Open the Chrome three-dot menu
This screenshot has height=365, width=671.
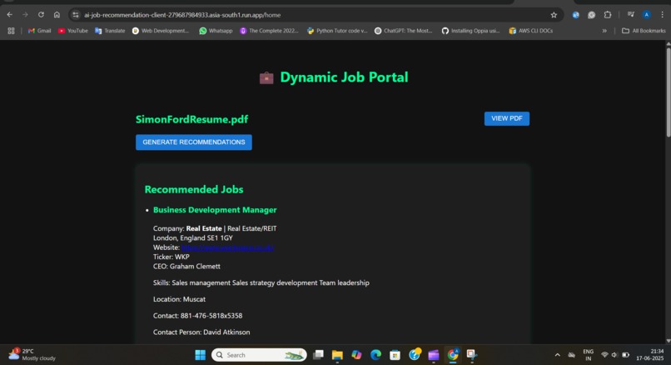(x=662, y=15)
